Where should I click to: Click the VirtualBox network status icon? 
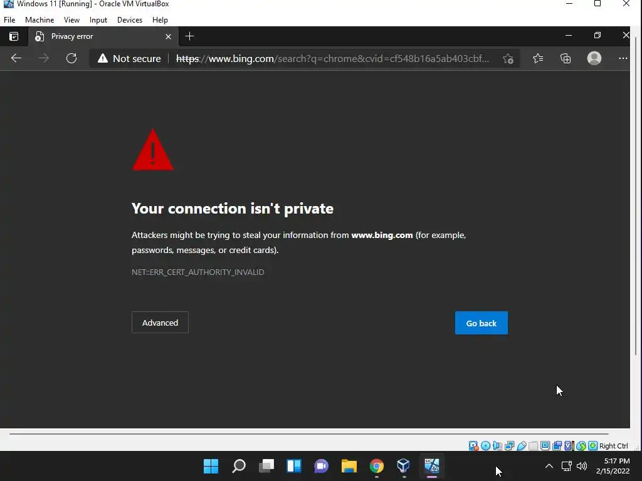tap(509, 446)
